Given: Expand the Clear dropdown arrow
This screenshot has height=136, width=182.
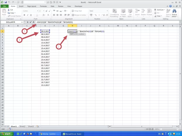Looking at the screenshot, I should pos(161,16).
